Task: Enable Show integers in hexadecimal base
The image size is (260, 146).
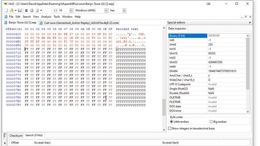Action: point(191,129)
